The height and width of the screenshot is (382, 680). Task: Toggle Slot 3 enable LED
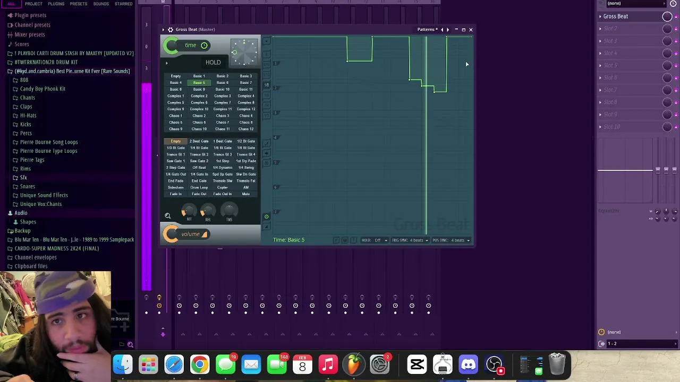(676, 41)
